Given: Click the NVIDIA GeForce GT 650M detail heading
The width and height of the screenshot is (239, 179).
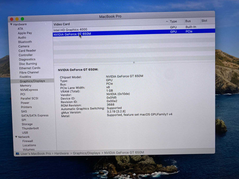Looking at the screenshot, I should pos(78,70).
